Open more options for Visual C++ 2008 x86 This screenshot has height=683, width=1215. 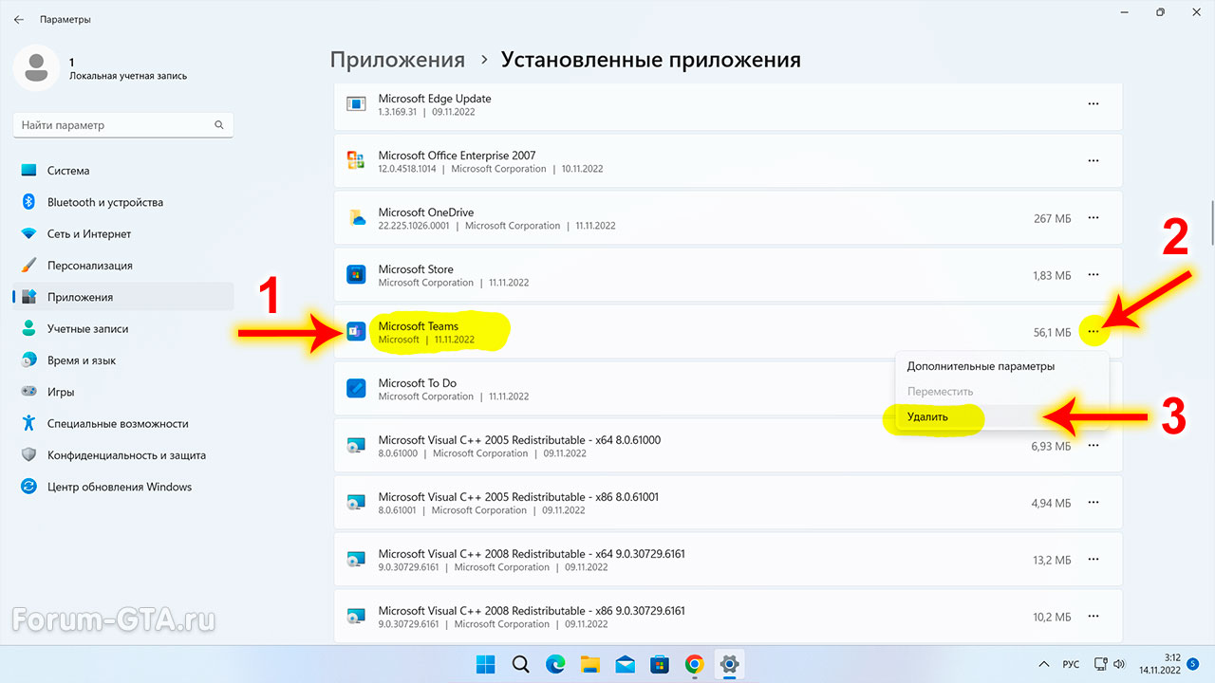tap(1093, 617)
